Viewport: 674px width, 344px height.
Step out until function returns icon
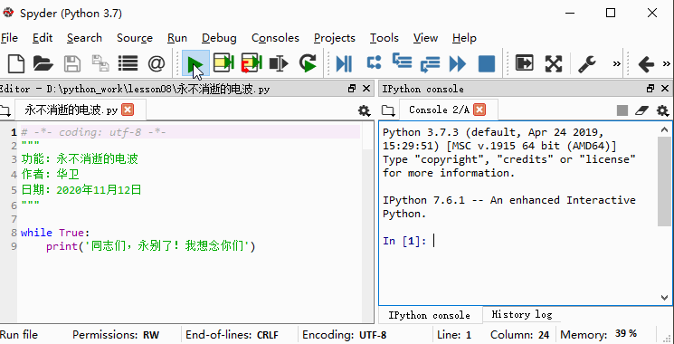pyautogui.click(x=430, y=64)
